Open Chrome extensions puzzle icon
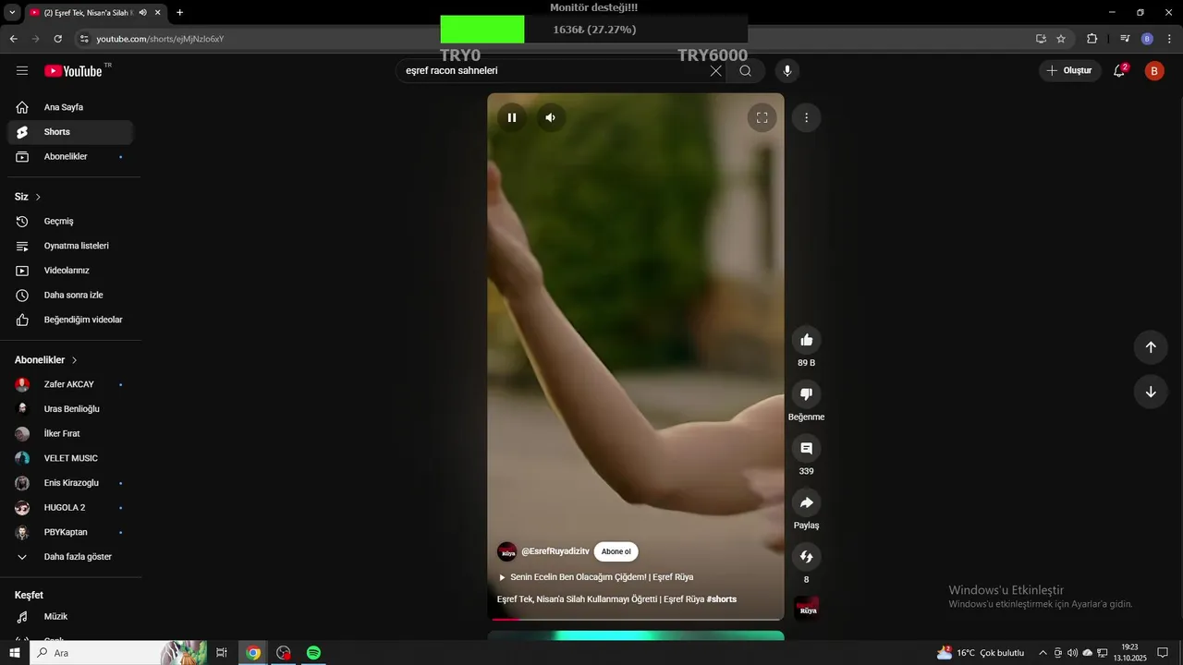This screenshot has height=665, width=1183. [x=1092, y=39]
